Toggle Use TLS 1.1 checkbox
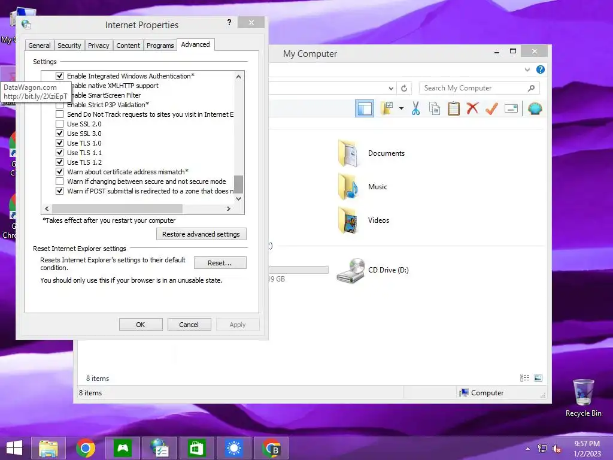This screenshot has width=613, height=460. 59,153
